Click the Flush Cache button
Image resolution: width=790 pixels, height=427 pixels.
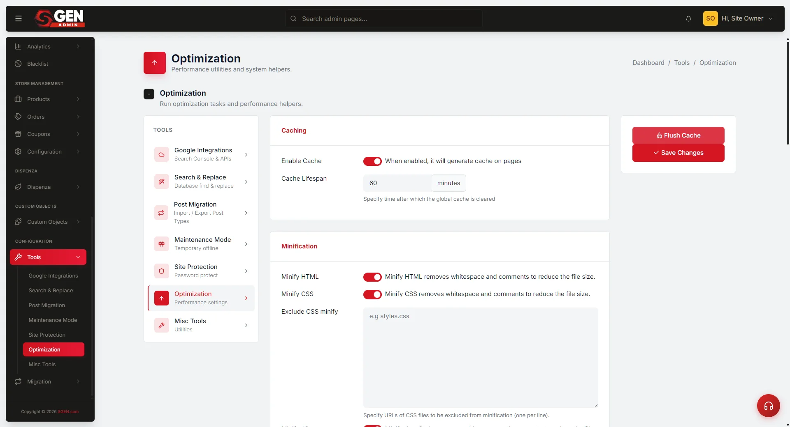coord(678,135)
